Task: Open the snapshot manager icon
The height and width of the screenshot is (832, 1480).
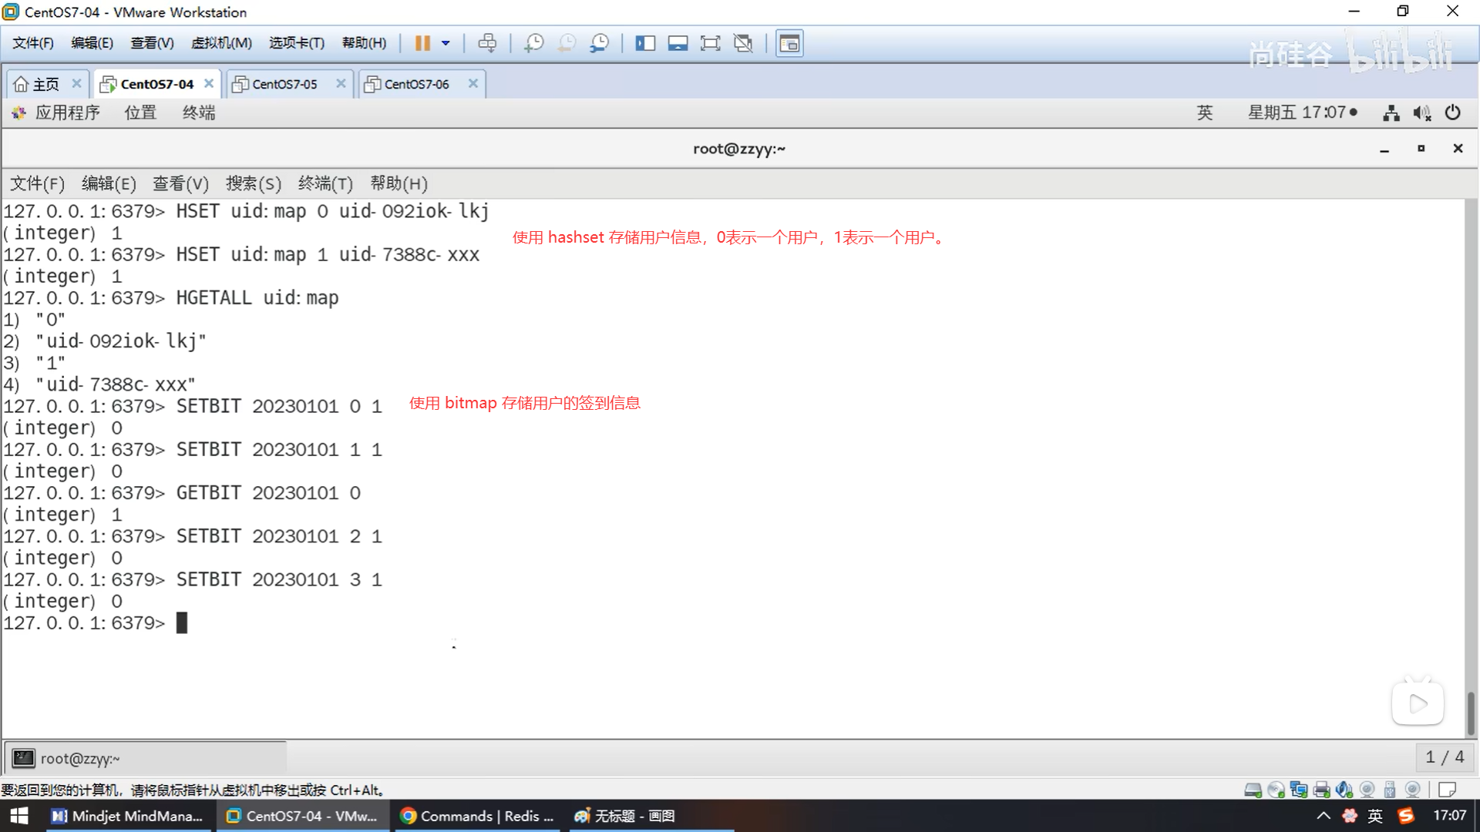Action: click(600, 43)
